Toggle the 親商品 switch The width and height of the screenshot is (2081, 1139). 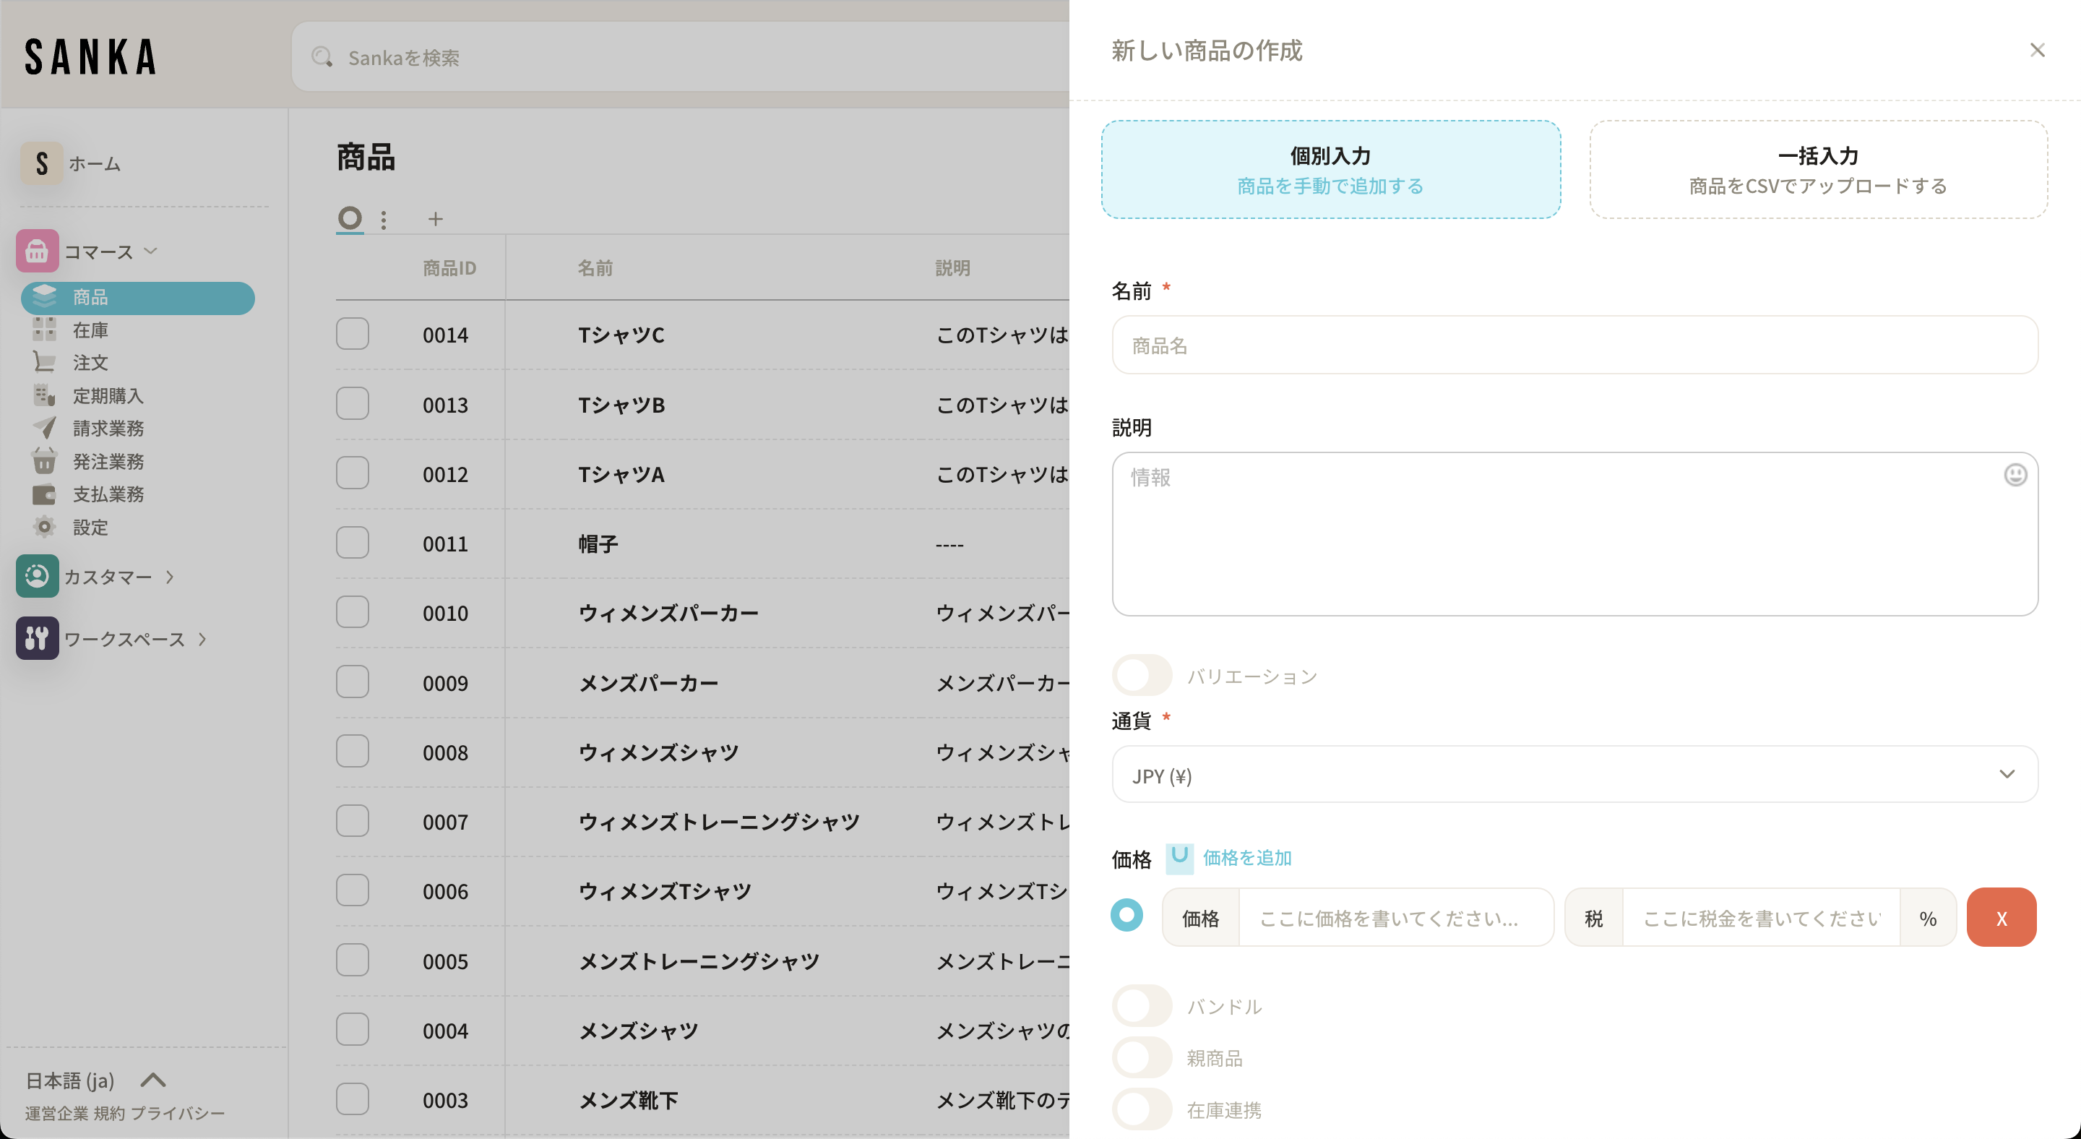pos(1142,1057)
